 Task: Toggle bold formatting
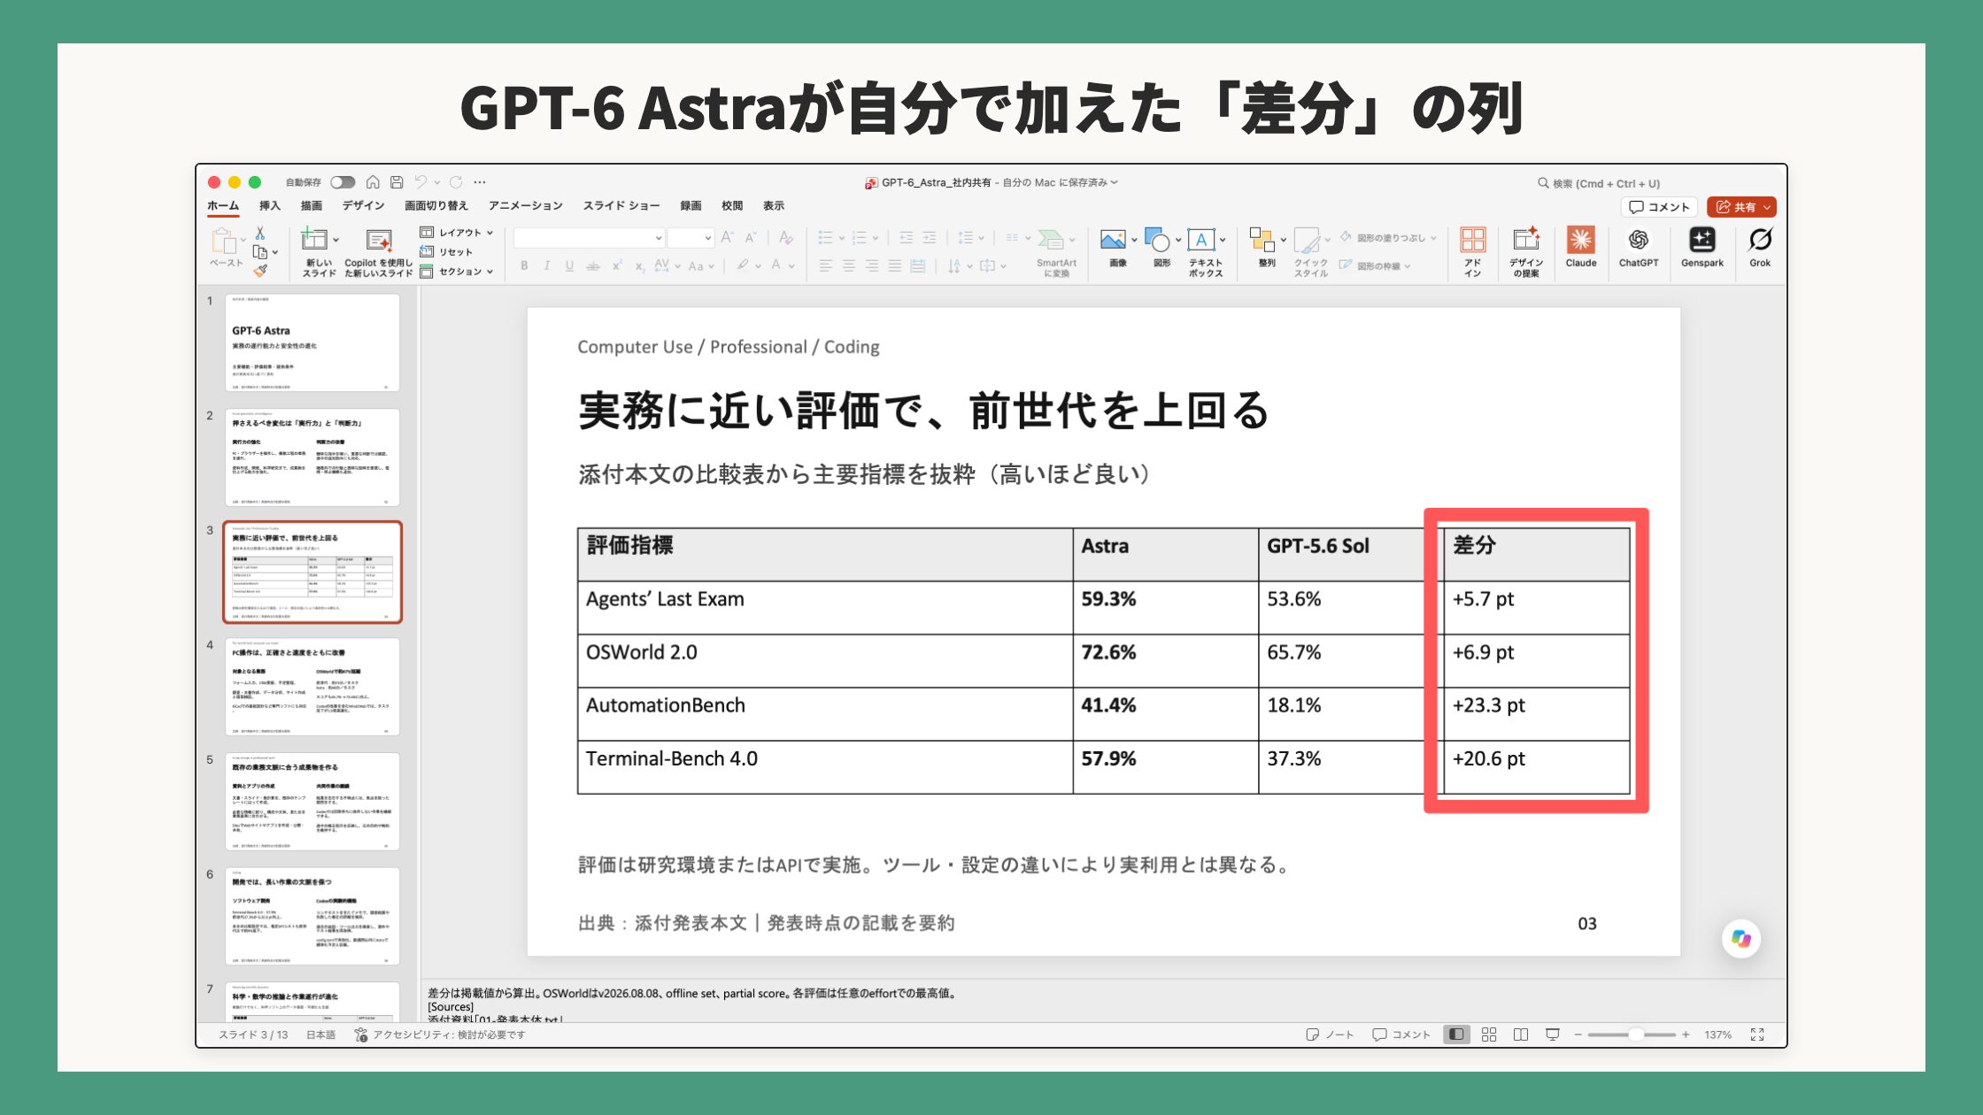[x=524, y=265]
